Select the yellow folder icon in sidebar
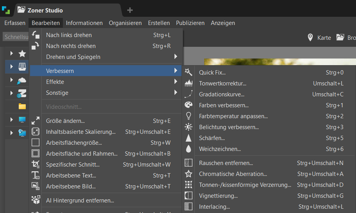This screenshot has width=356, height=213. pyautogui.click(x=22, y=106)
